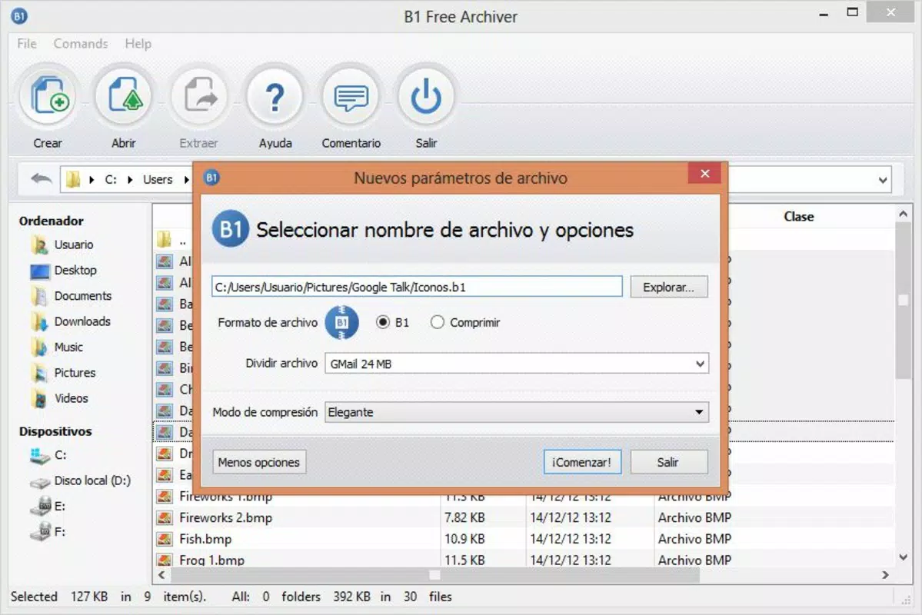The height and width of the screenshot is (615, 922).
Task: Open Documents in the sidebar
Action: [x=72, y=296]
